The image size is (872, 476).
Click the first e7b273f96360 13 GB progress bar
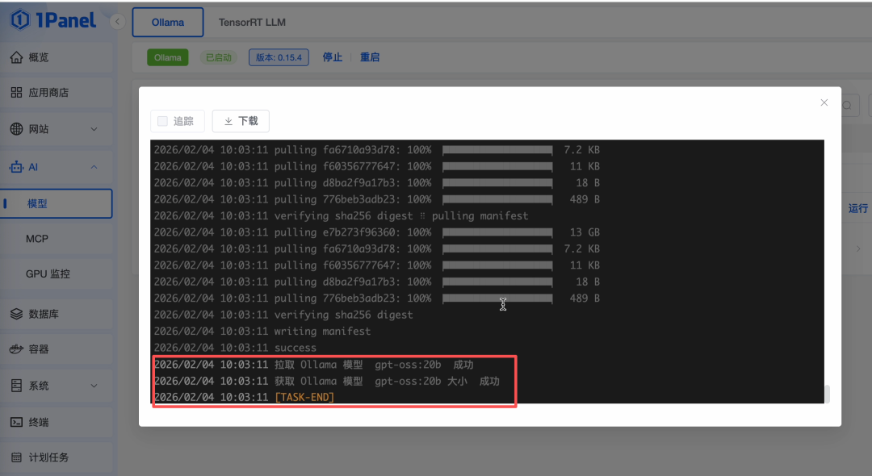point(497,232)
